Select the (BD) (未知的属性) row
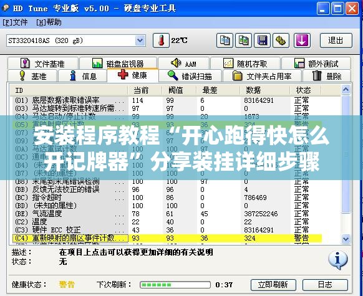The image size is (363, 296). [167, 206]
